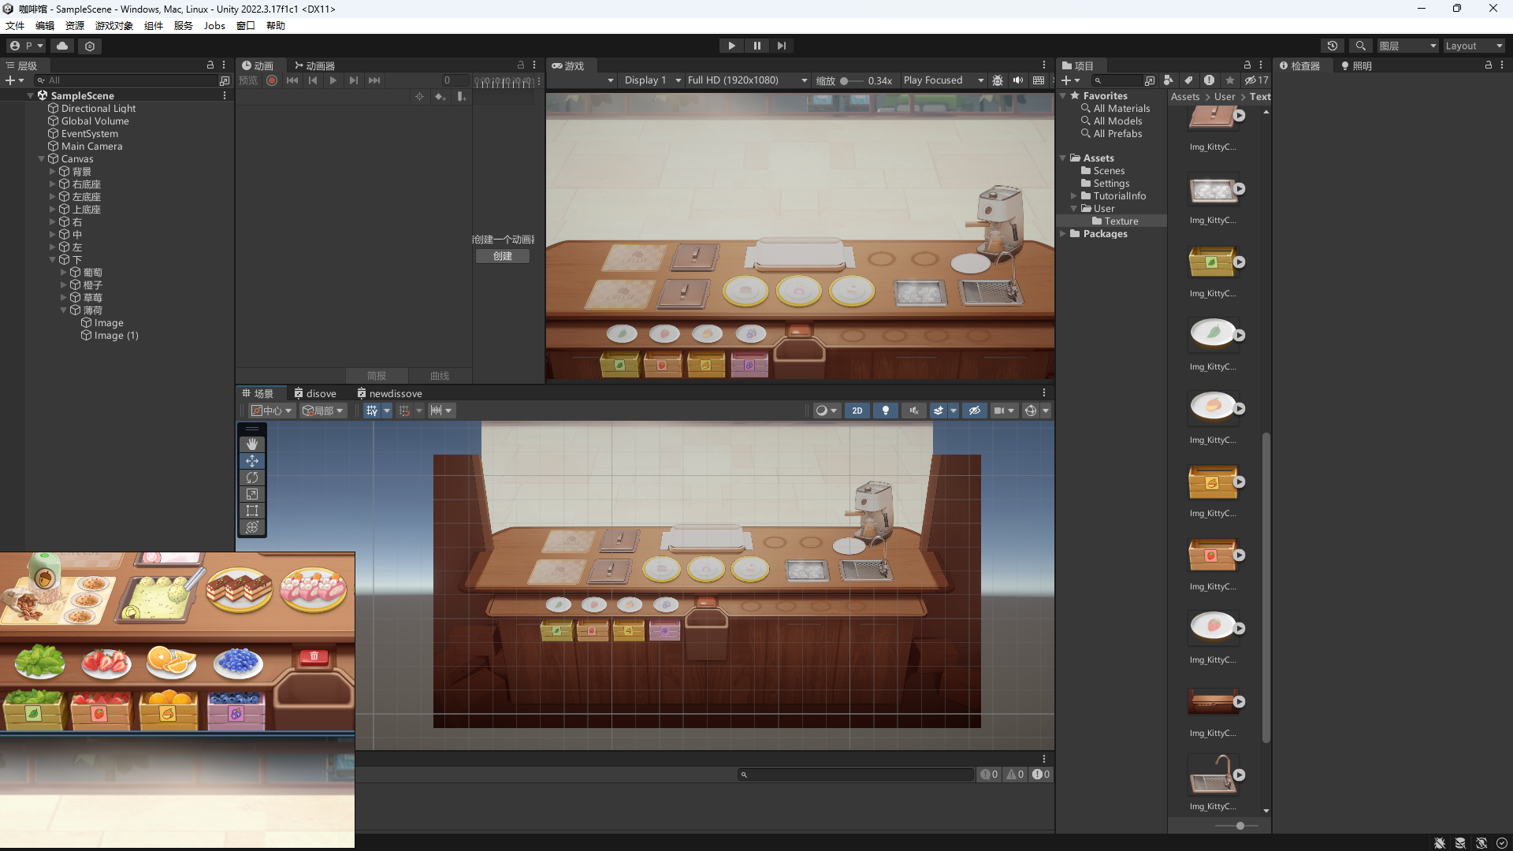Click the cloud services icon
Screen dimensions: 1513x851
[x=62, y=46]
